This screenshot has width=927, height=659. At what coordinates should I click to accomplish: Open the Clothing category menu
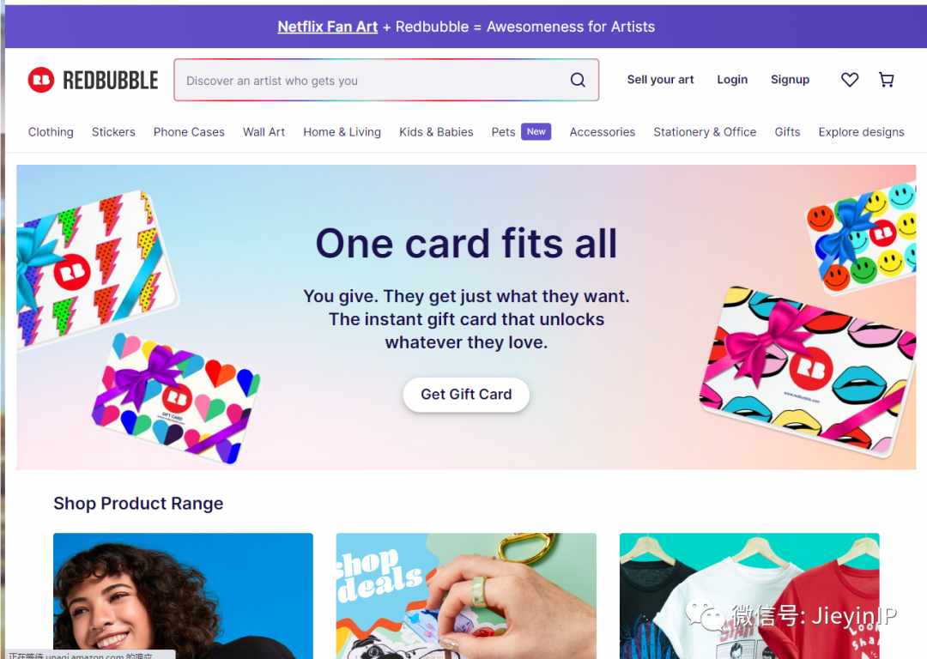pyautogui.click(x=51, y=132)
